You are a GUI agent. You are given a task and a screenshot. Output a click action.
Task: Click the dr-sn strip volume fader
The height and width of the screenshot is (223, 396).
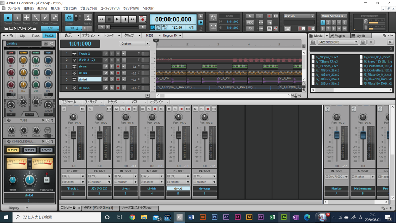coord(126,135)
